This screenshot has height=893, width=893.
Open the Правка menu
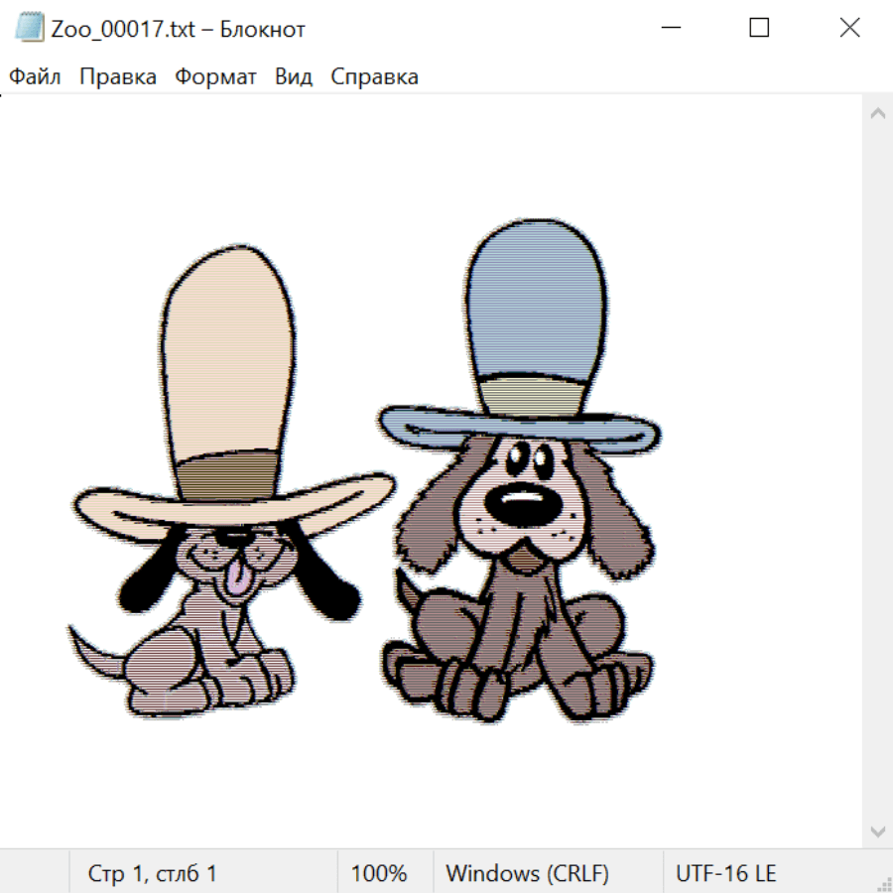(118, 77)
